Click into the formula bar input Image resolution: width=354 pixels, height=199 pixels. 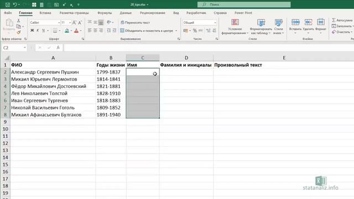(209, 48)
